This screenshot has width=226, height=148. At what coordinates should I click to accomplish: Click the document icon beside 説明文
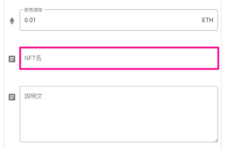pyautogui.click(x=12, y=97)
